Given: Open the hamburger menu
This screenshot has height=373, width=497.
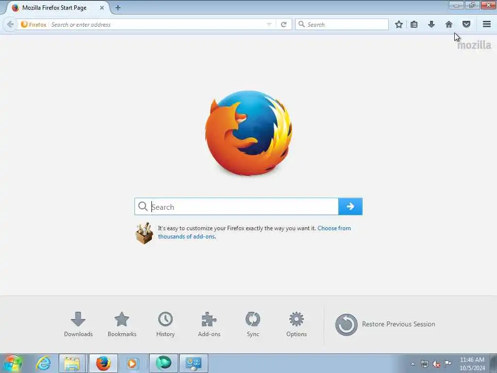Looking at the screenshot, I should click(x=487, y=24).
